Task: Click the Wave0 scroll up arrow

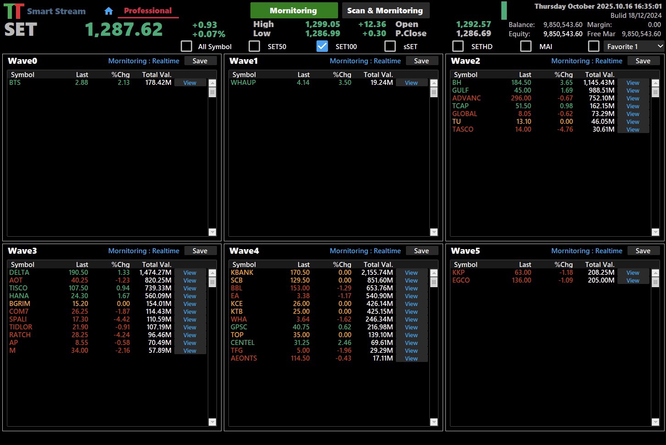Action: (212, 83)
